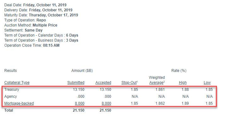Click the Auction Method Multiple Price text
The image size is (228, 117).
pos(45,25)
